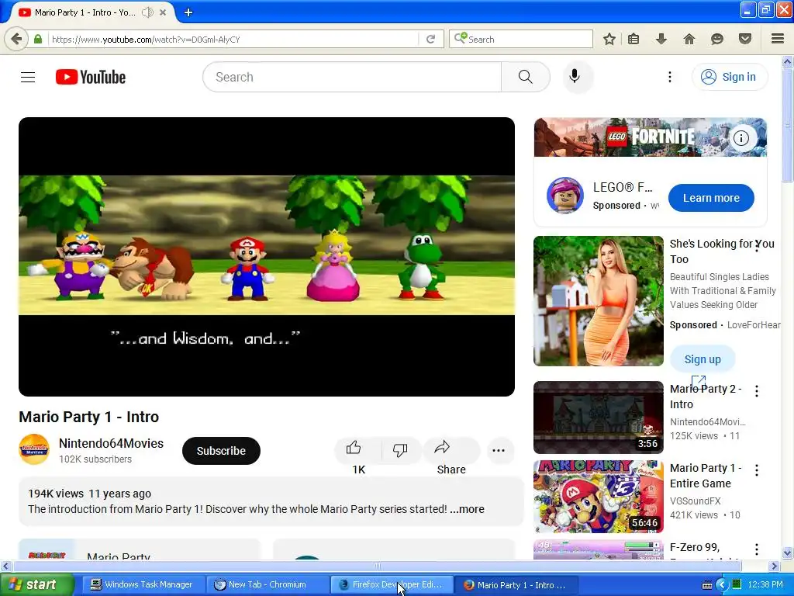
Task: Open Mario Party 1 - Entire Game thumbnail
Action: point(598,497)
